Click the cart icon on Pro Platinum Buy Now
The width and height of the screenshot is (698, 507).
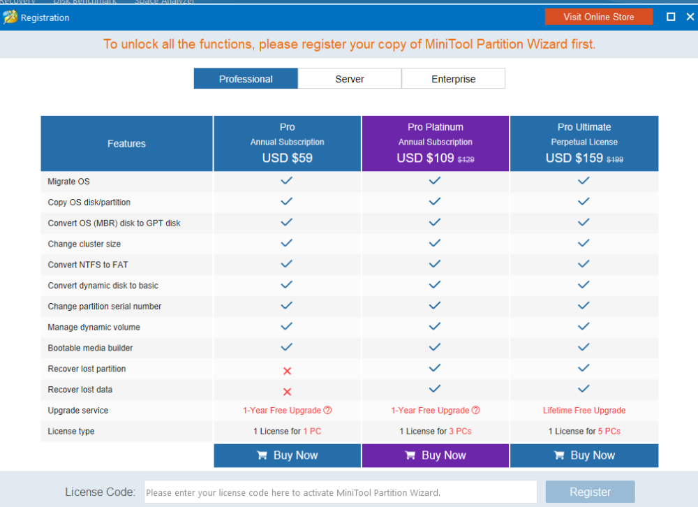coord(410,455)
